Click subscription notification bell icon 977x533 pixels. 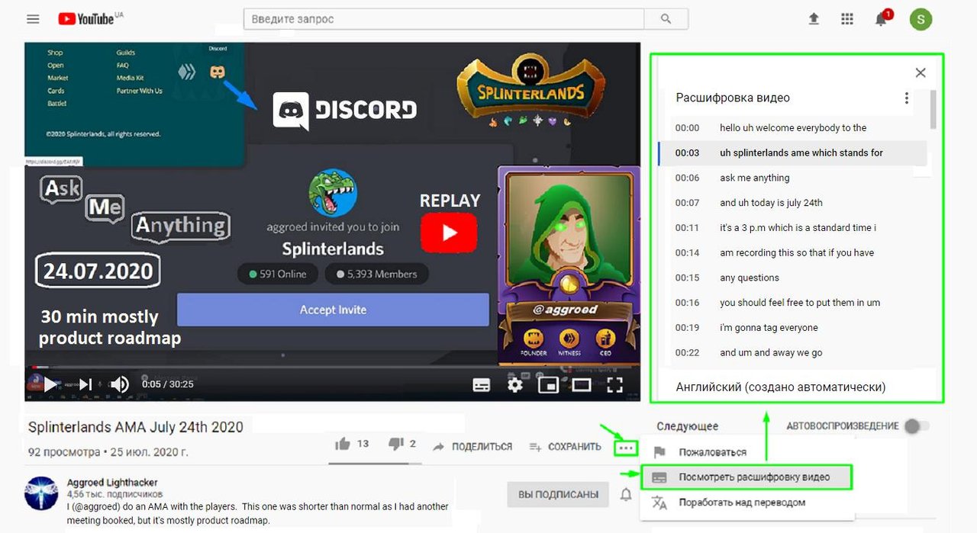pyautogui.click(x=626, y=495)
